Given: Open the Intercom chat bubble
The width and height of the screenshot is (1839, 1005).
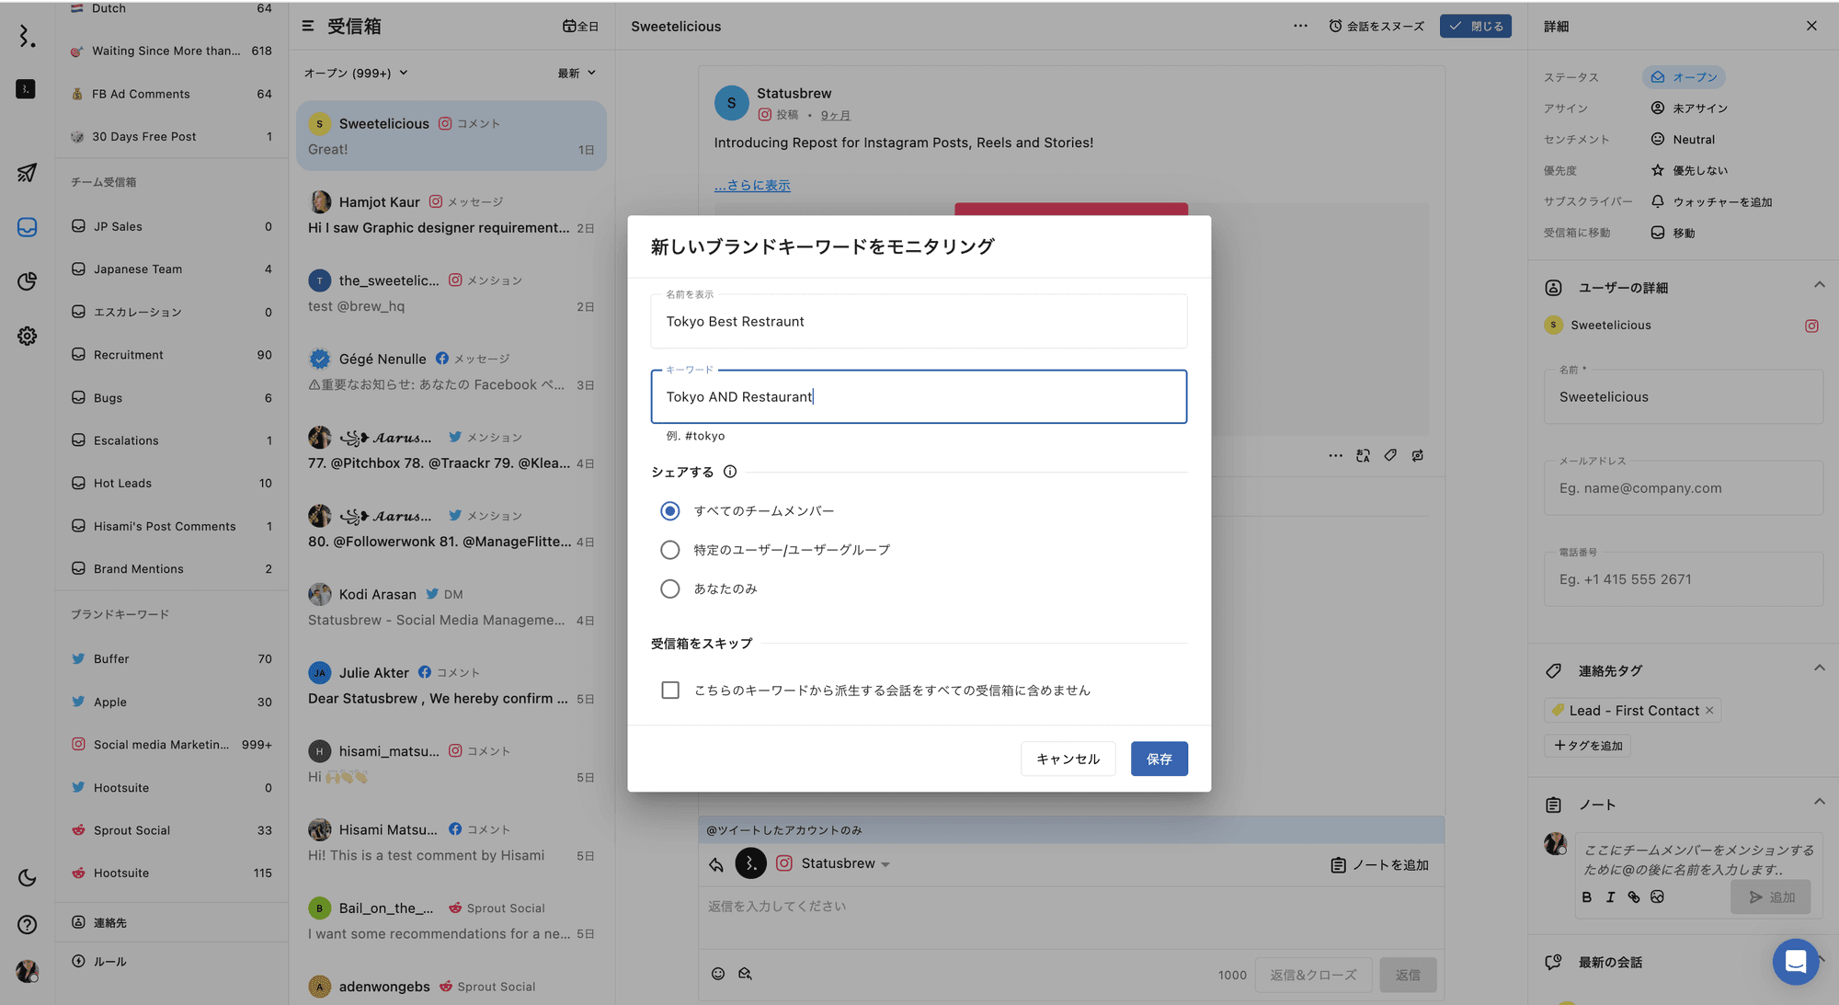Looking at the screenshot, I should click(x=1795, y=962).
